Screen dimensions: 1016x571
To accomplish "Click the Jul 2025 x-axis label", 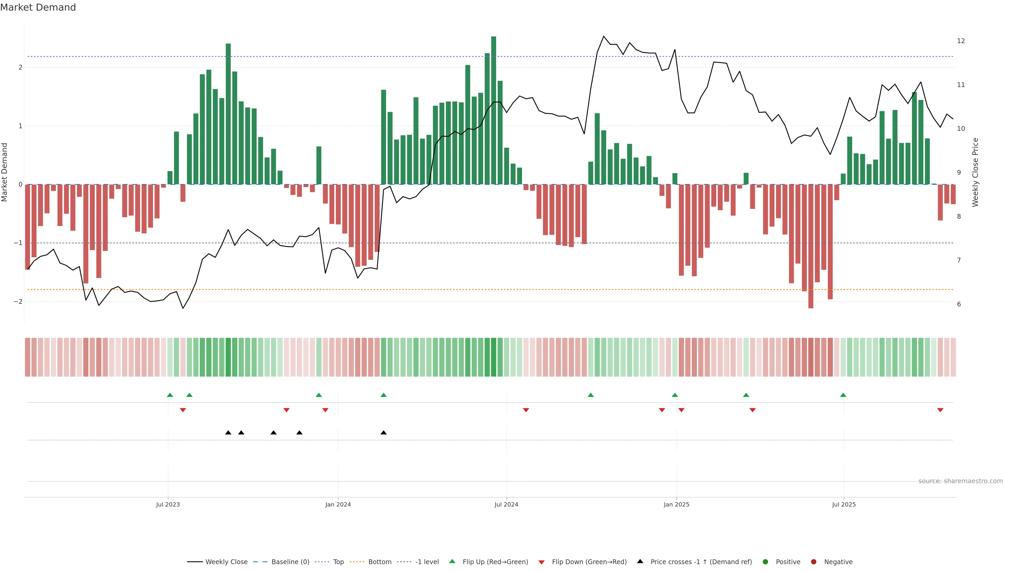I will (x=844, y=504).
